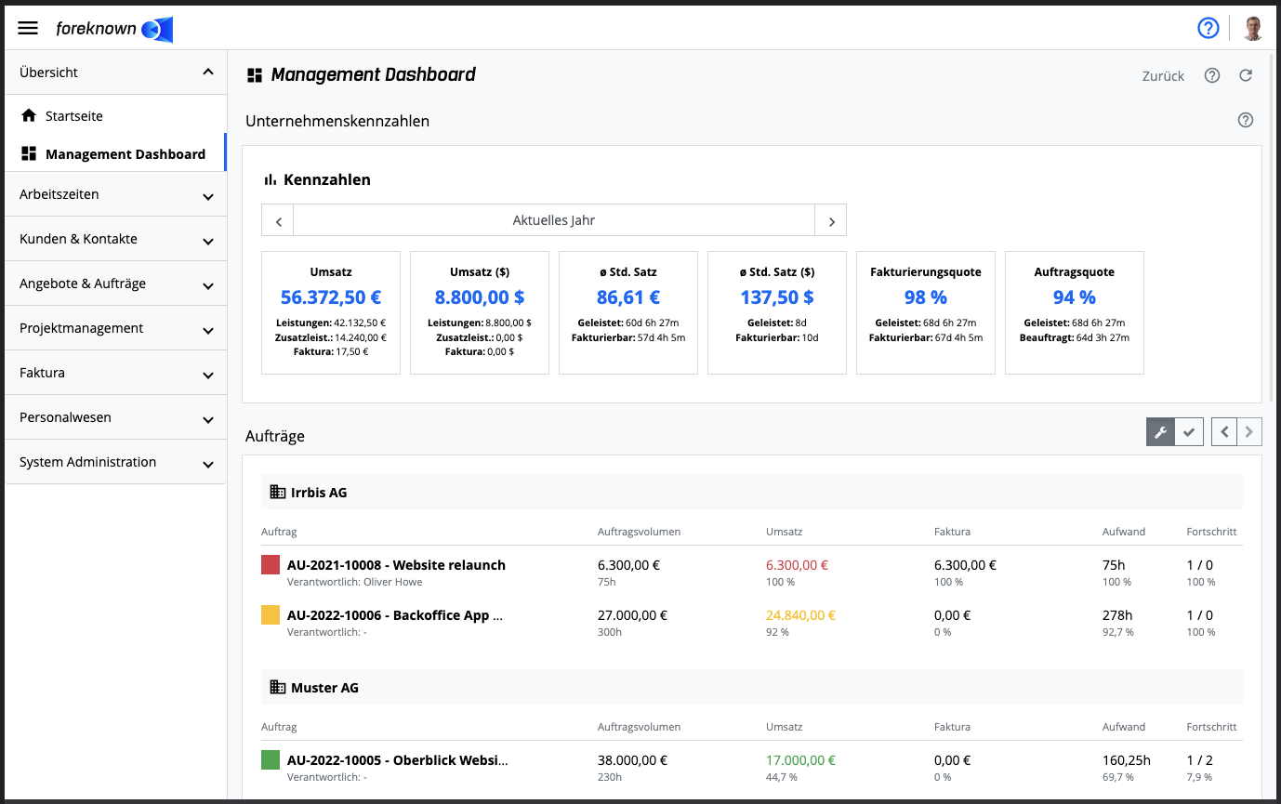Click Umsatz value 24.840,00 €

[800, 615]
